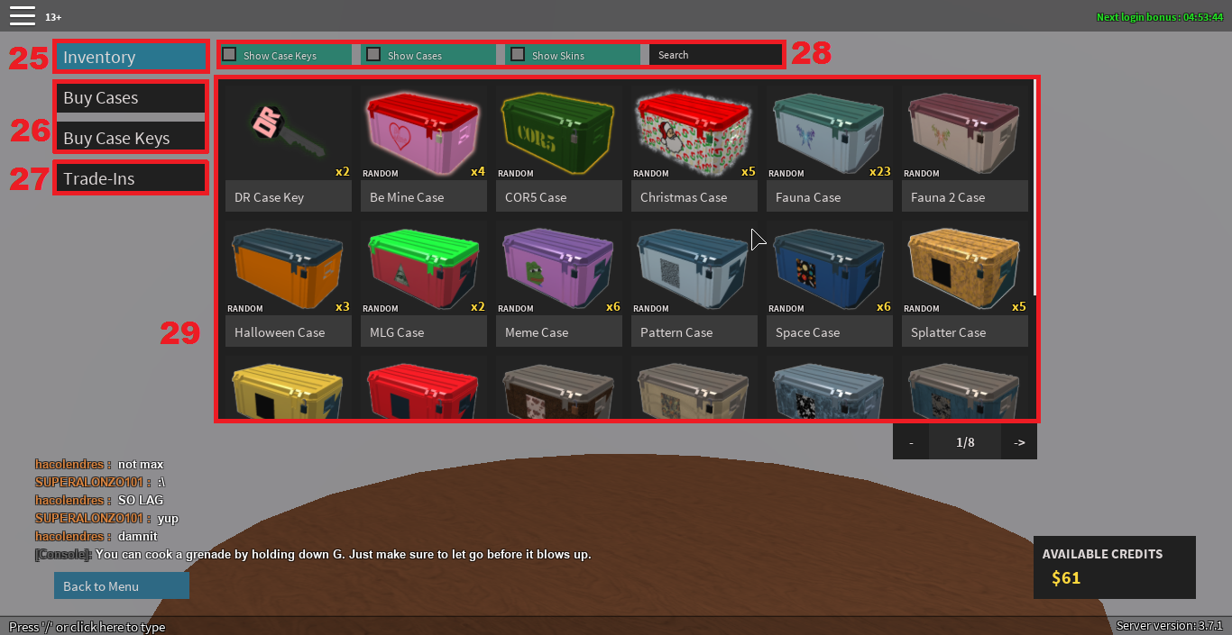
Task: Select the orange Halloween Case image
Action: click(x=289, y=268)
